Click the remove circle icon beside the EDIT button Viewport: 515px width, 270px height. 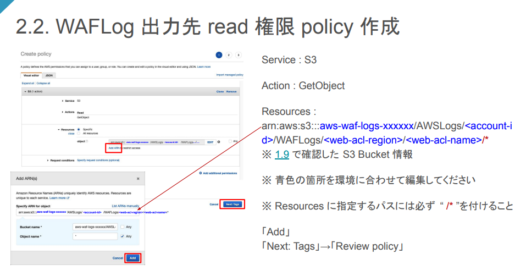coord(219,142)
